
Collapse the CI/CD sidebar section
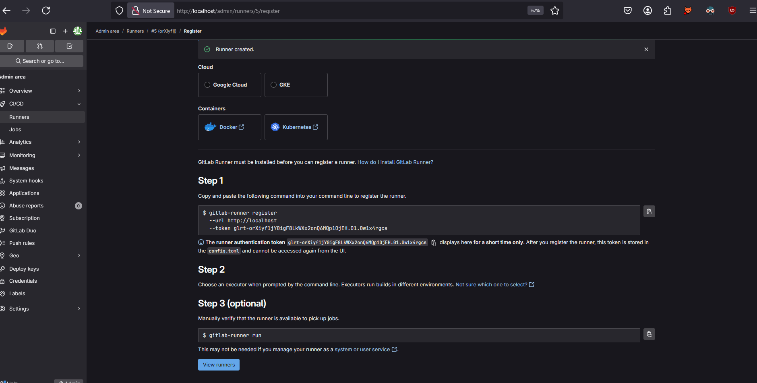(79, 104)
